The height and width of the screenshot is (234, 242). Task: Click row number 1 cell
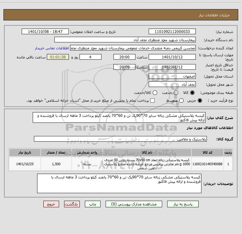[228, 164]
